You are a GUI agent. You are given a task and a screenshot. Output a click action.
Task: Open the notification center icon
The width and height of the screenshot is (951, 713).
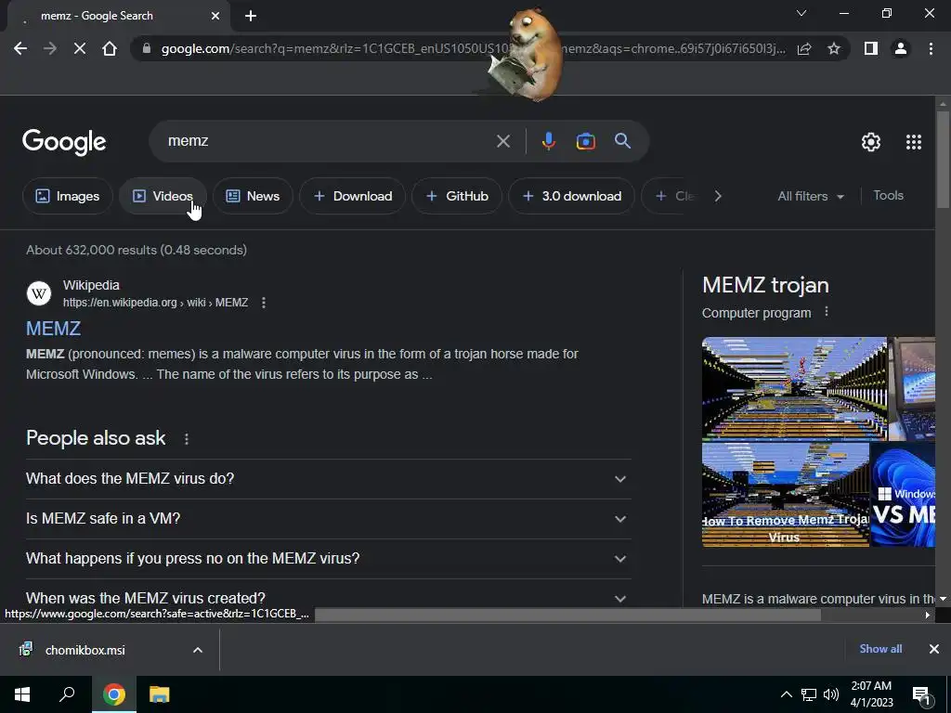tap(921, 695)
